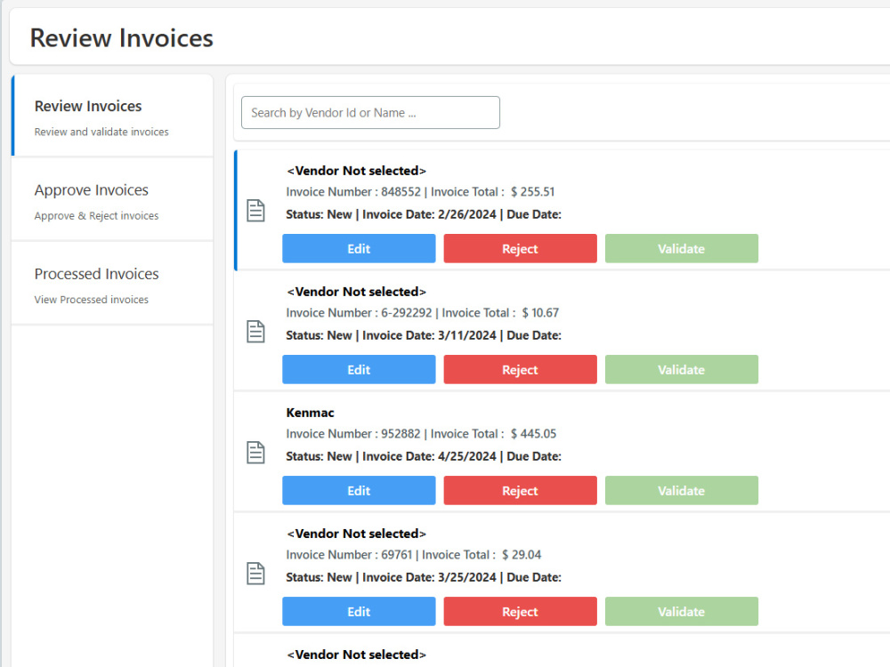Edit invoice number 6-292292
This screenshot has height=667, width=890.
359,369
